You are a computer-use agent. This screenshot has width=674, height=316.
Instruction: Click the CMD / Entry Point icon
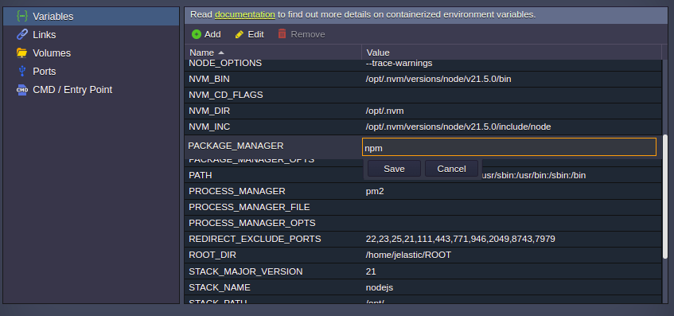point(22,90)
